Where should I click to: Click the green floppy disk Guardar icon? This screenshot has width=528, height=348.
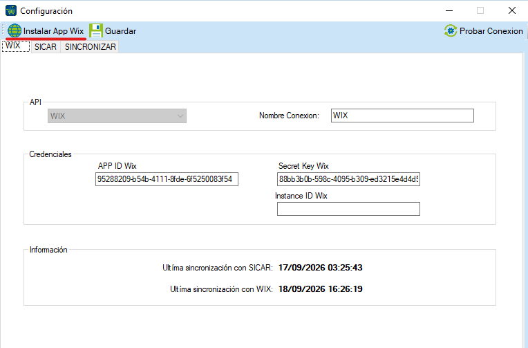pyautogui.click(x=96, y=30)
